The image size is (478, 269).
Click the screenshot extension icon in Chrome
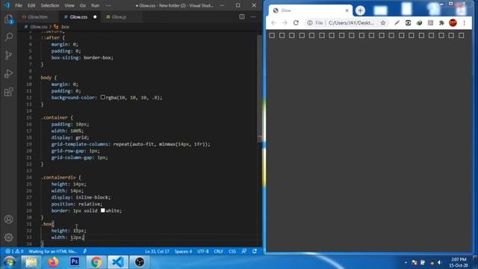pyautogui.click(x=408, y=23)
